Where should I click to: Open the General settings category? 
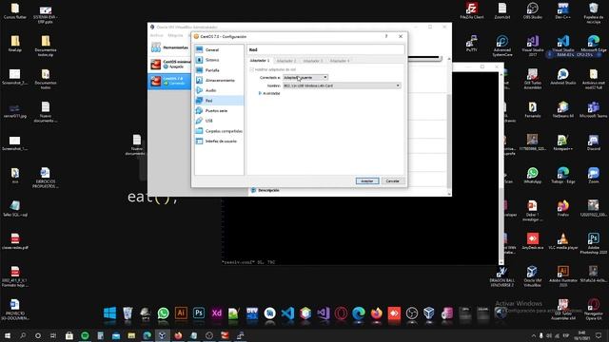(219, 49)
